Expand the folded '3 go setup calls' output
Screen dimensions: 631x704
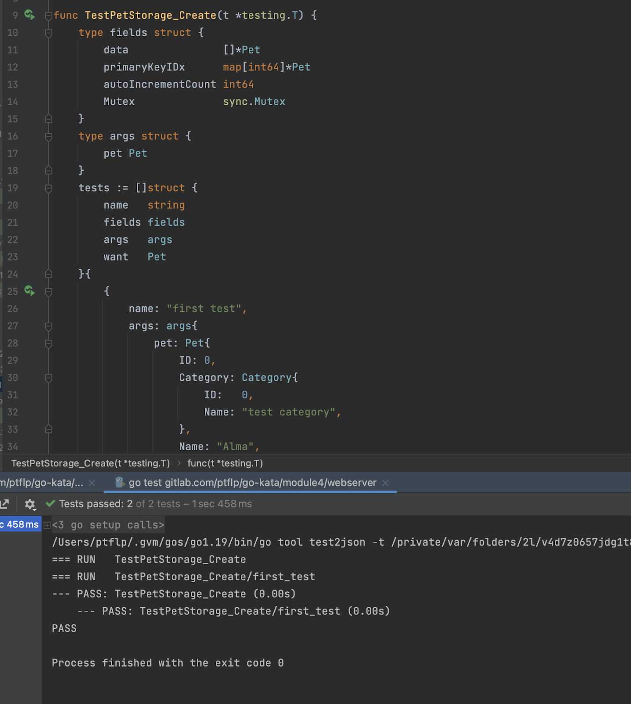point(47,525)
